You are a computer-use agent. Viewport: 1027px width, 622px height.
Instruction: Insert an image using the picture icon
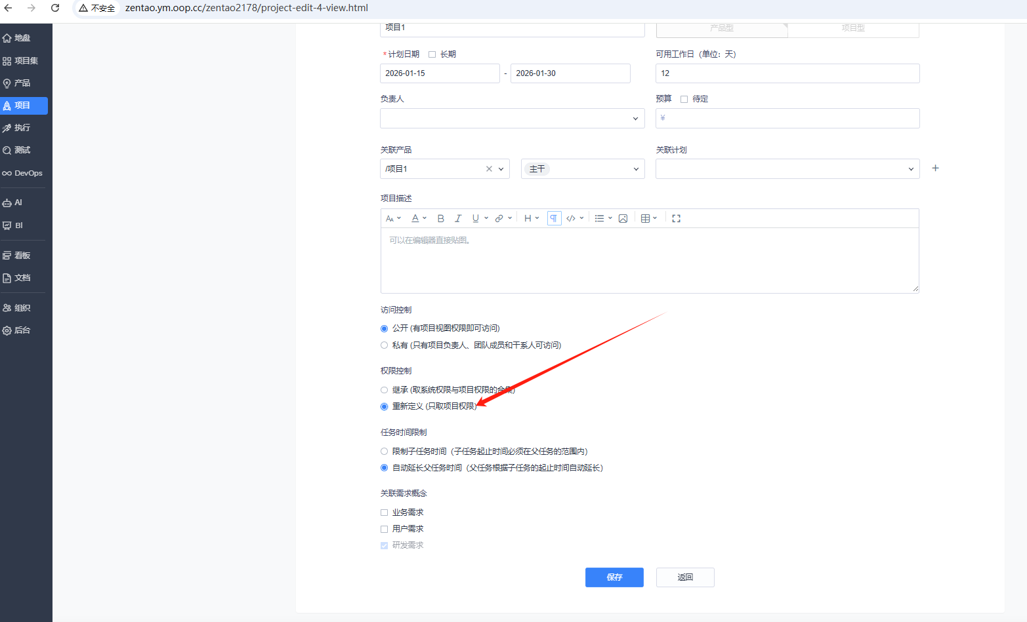pos(623,219)
